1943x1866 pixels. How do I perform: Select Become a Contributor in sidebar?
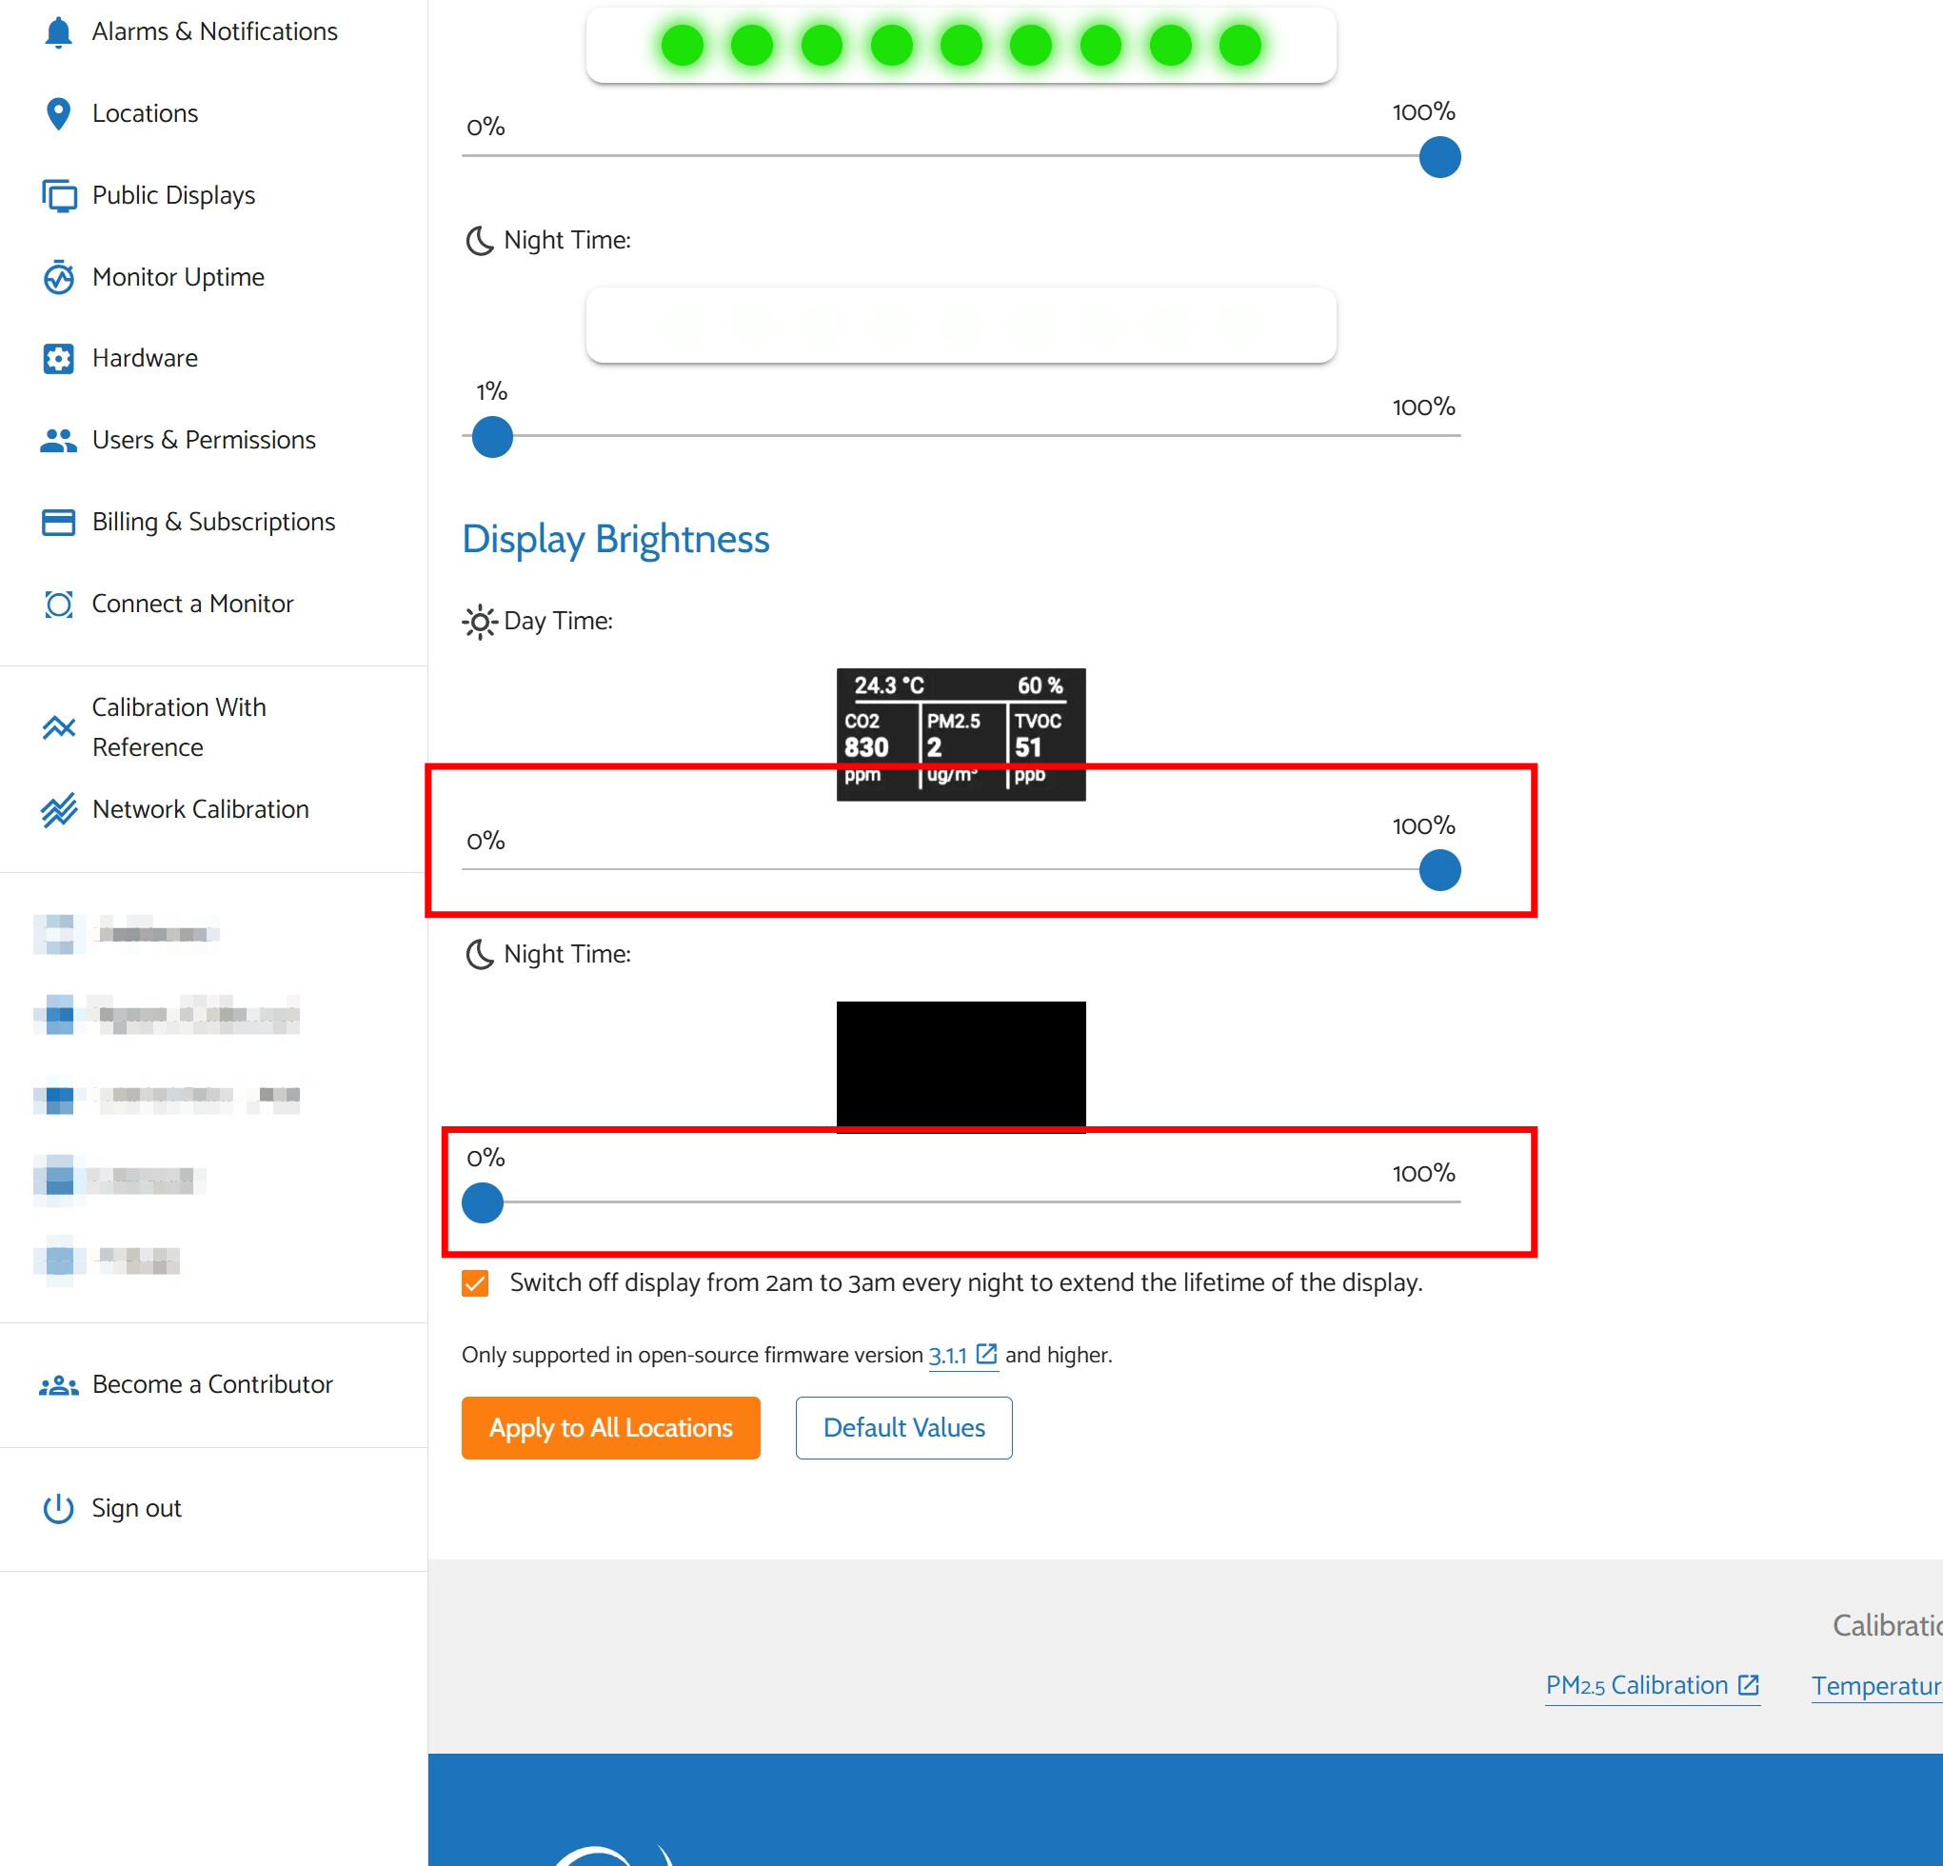(x=212, y=1384)
